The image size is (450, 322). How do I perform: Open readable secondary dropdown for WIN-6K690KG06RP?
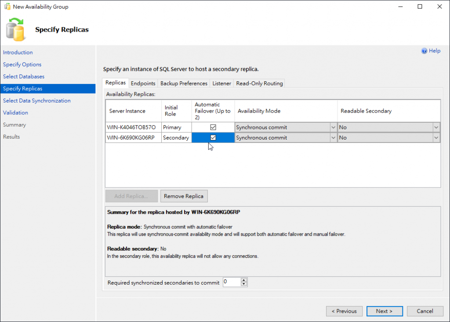(436, 138)
